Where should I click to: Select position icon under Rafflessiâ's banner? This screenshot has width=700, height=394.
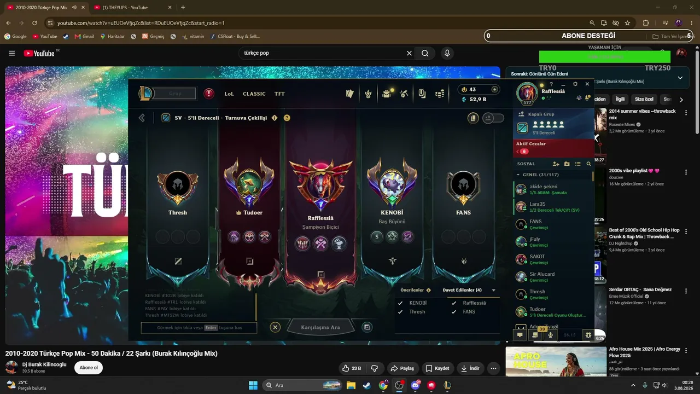321,274
